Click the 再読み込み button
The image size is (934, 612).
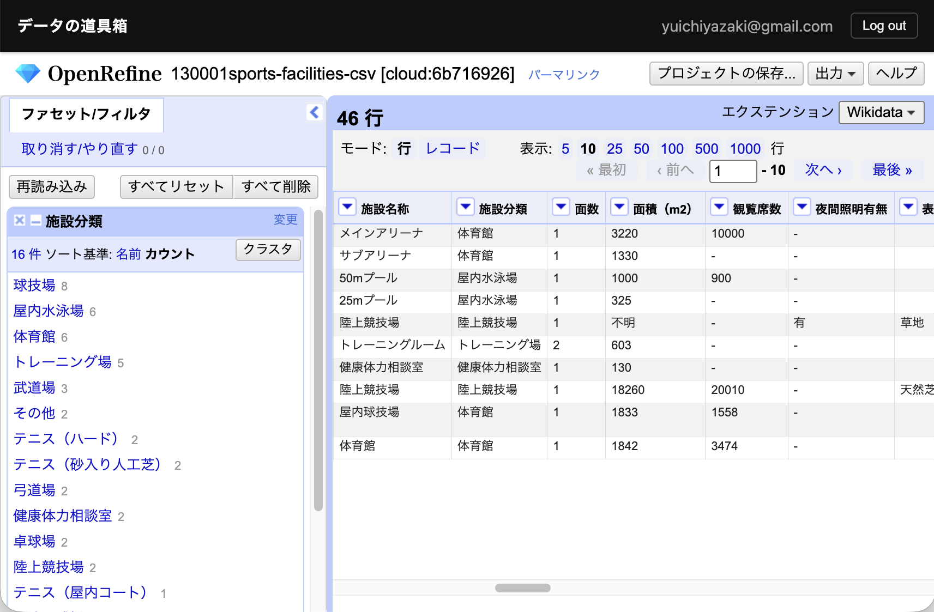click(x=52, y=187)
